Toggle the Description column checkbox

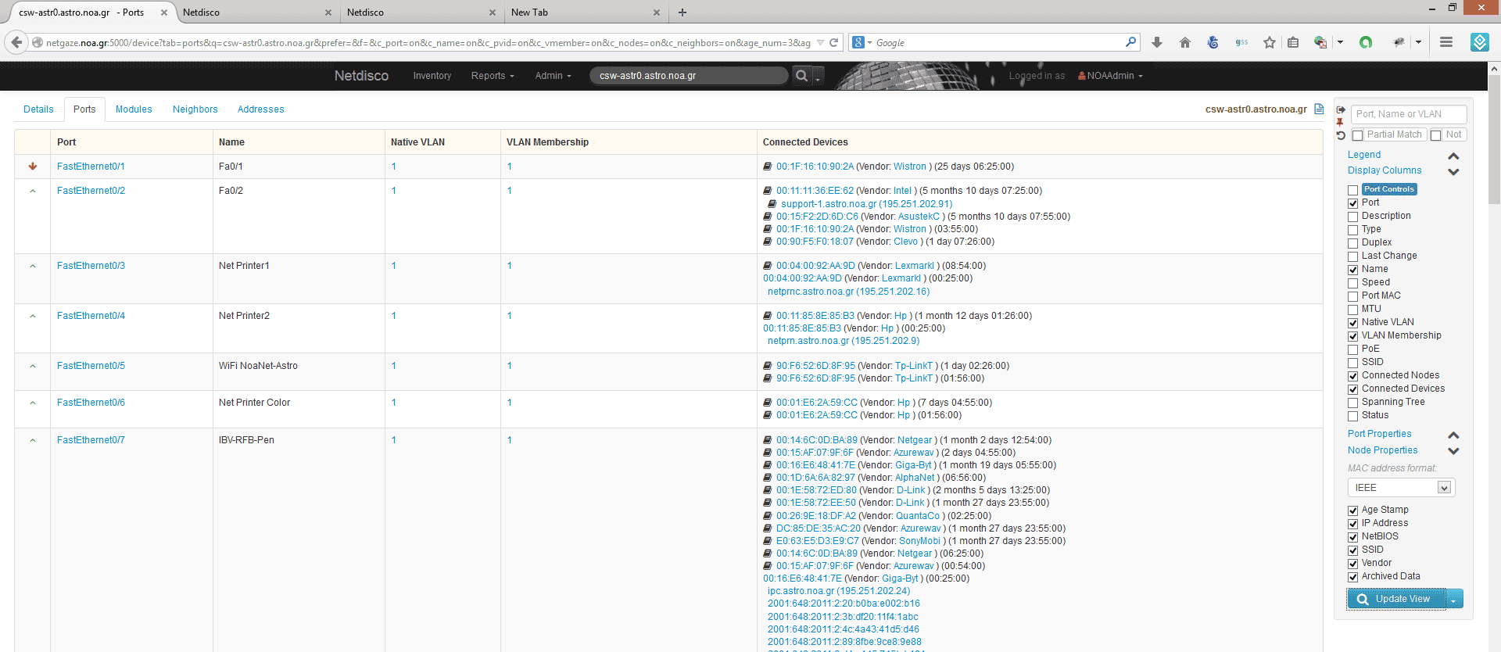click(x=1352, y=217)
